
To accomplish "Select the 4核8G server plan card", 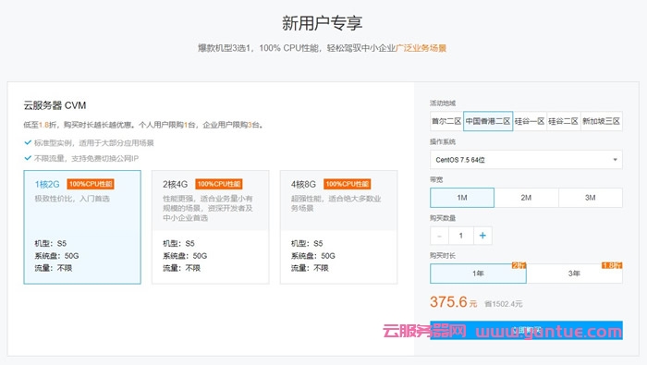I will (x=339, y=226).
